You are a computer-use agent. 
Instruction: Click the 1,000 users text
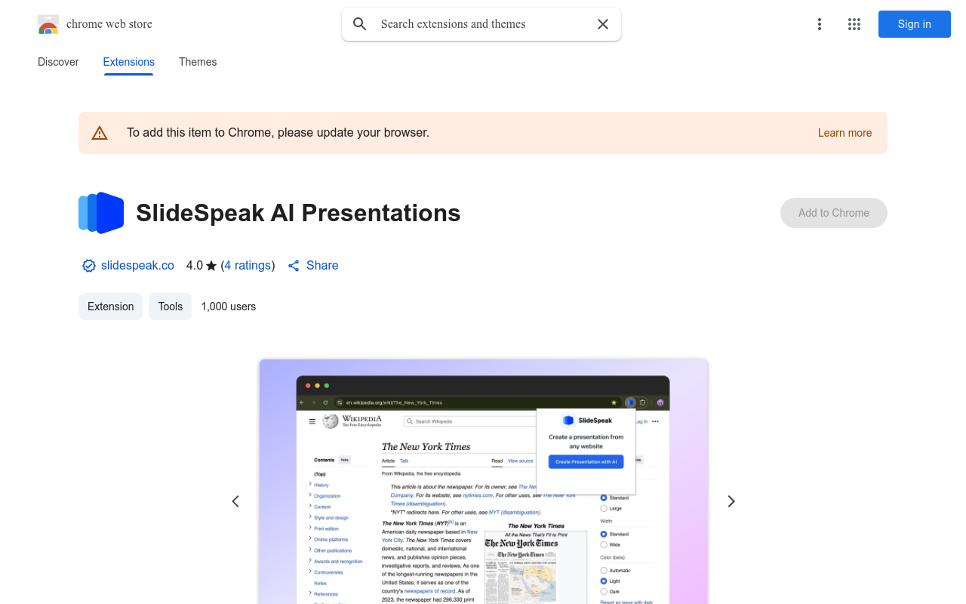229,307
